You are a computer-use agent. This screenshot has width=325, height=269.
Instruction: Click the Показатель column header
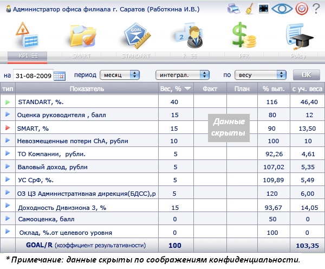point(87,89)
